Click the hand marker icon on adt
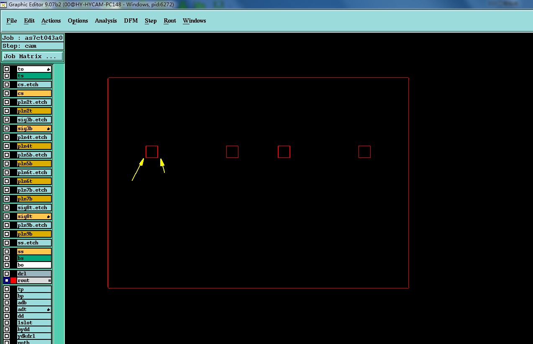This screenshot has height=344, width=533. 49,309
